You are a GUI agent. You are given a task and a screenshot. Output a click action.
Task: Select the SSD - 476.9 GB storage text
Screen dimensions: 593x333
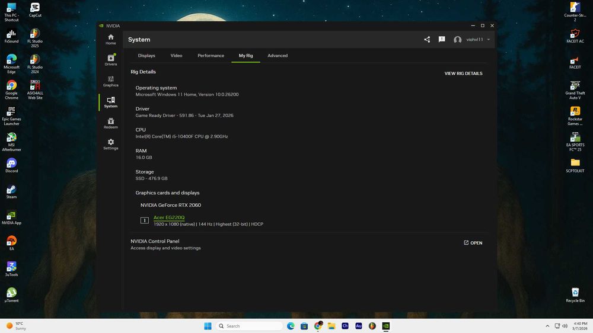pyautogui.click(x=151, y=178)
